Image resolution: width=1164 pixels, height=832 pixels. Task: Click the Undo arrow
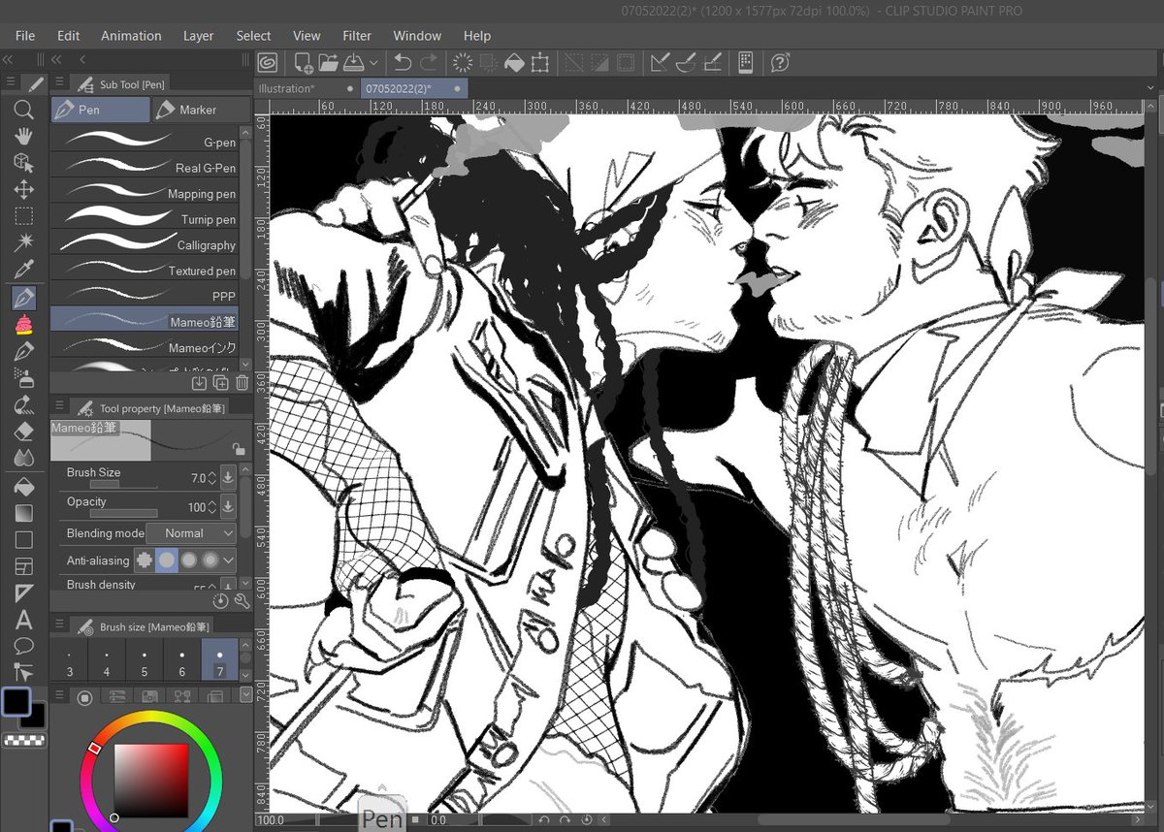403,63
